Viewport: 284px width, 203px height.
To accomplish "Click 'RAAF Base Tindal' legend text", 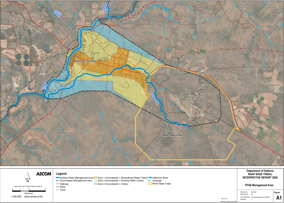I will coord(162,184).
